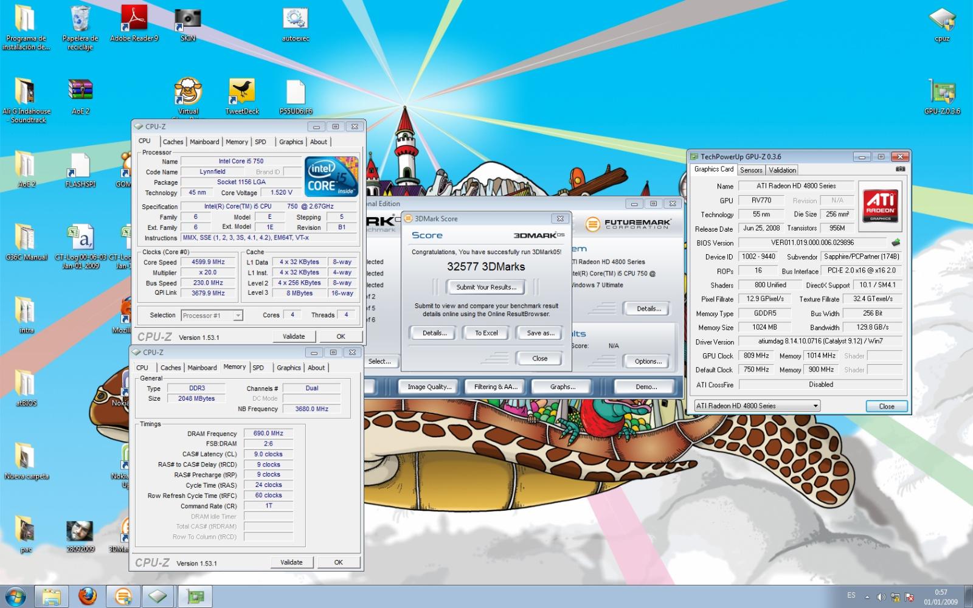The height and width of the screenshot is (608, 973).
Task: Open the Processor #1 selection dropdown
Action: click(212, 315)
